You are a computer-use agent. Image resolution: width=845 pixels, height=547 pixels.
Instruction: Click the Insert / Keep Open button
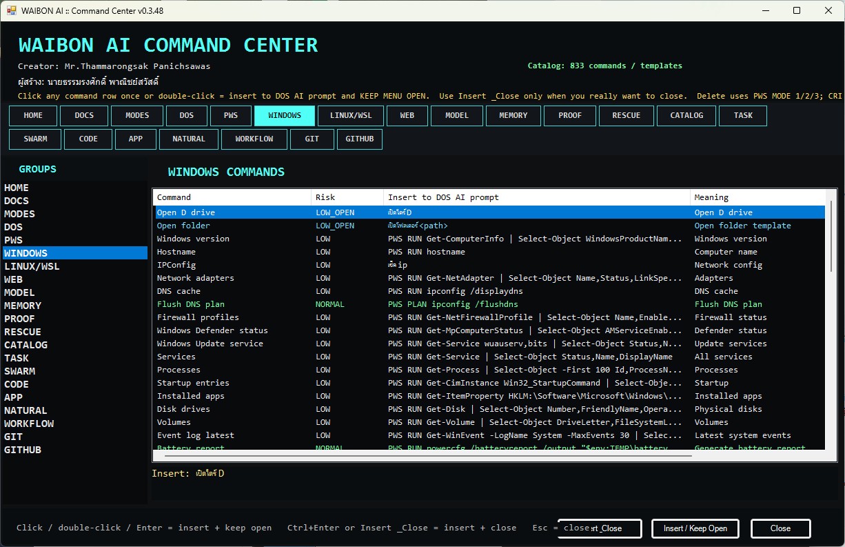click(x=695, y=528)
